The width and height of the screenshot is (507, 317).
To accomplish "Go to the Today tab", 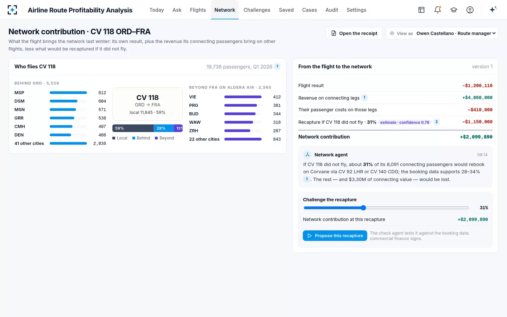I will (157, 10).
